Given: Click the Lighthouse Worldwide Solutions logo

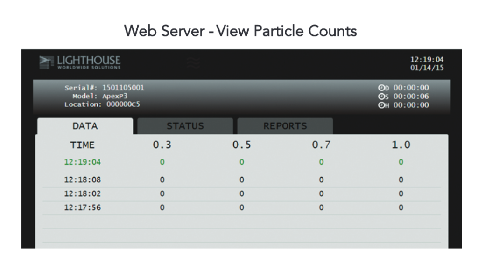Looking at the screenshot, I should tap(80, 62).
